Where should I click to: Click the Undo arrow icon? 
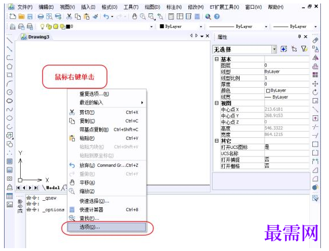click(107, 16)
